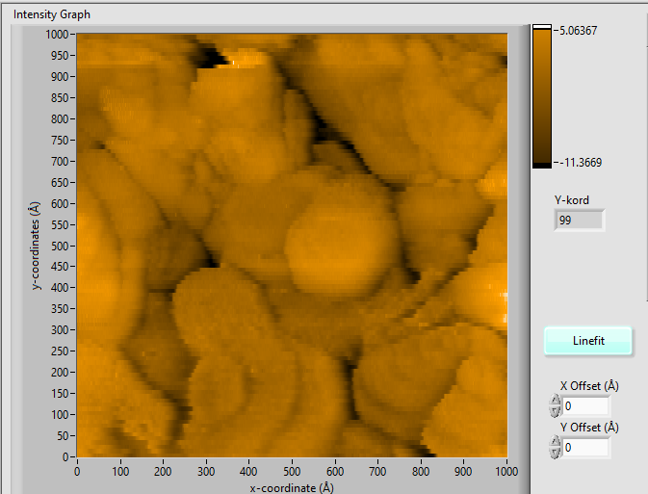648x494 pixels.
Task: Select the Y-kord value field showing 99
Action: click(579, 221)
